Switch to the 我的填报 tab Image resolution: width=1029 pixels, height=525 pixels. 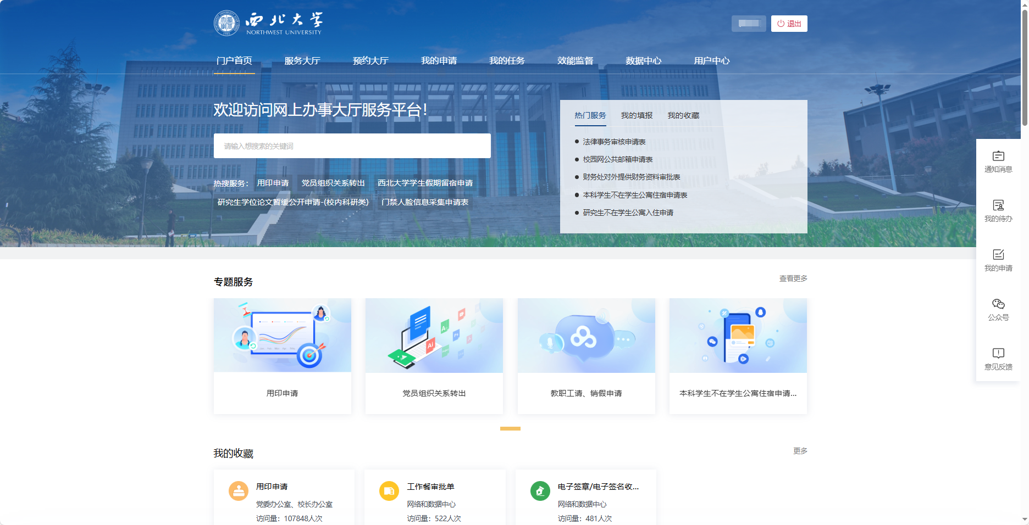(637, 115)
